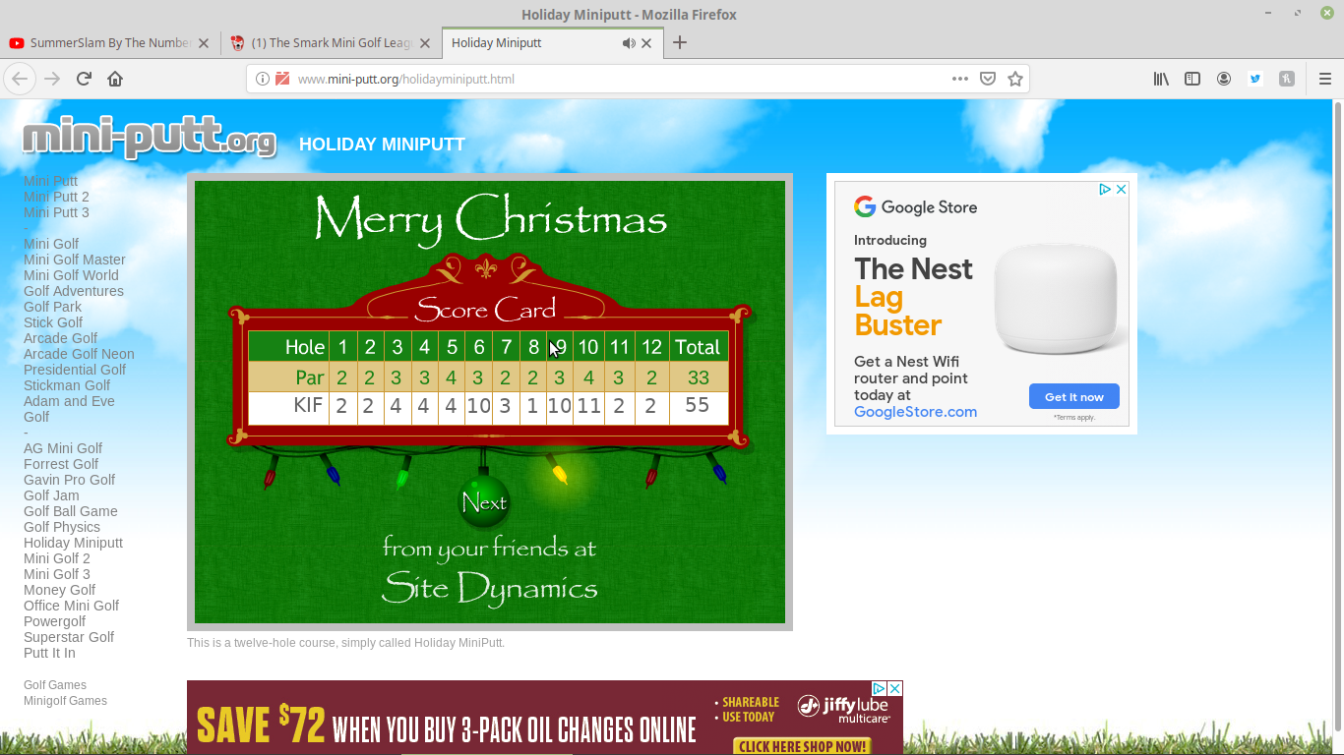
Task: Open AdChoices on the Google Store ad
Action: (x=1105, y=190)
